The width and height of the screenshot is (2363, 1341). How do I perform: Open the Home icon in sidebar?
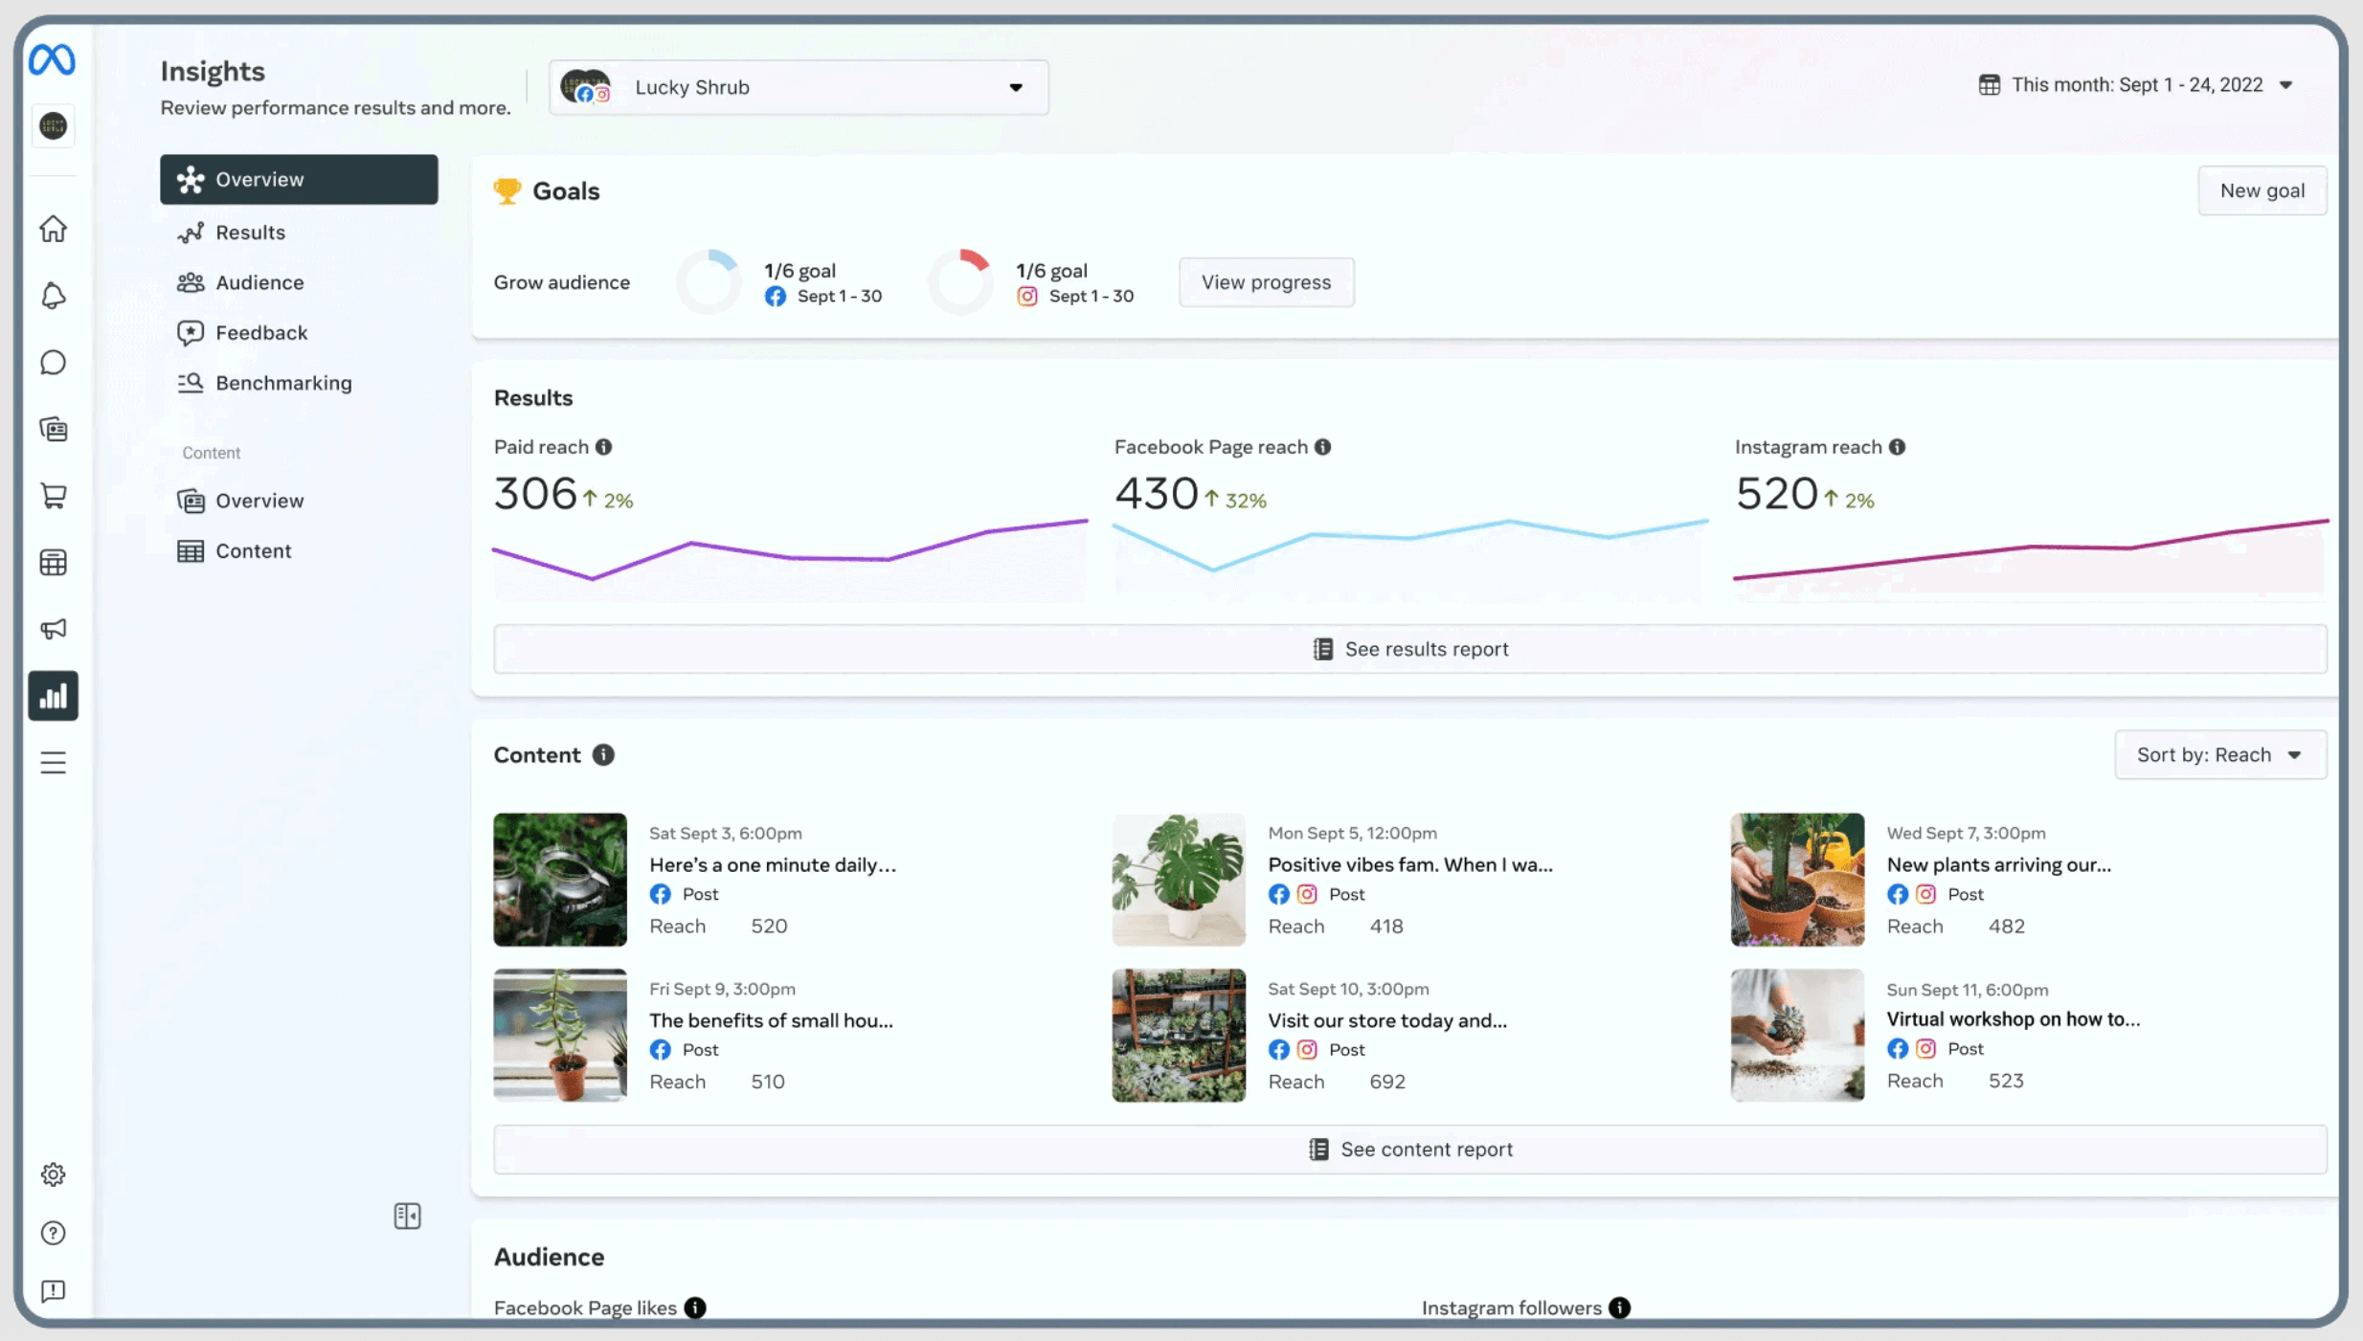pos(54,229)
